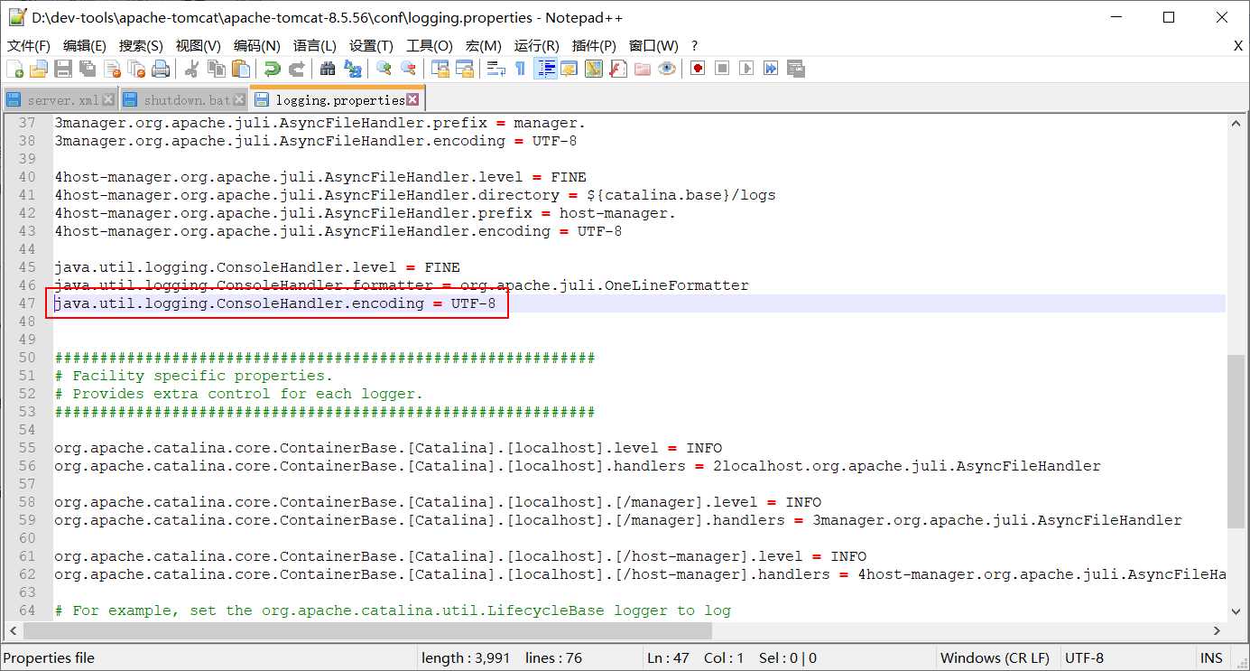Open the 搜索(S) menu
Image resolution: width=1250 pixels, height=671 pixels.
click(x=141, y=46)
